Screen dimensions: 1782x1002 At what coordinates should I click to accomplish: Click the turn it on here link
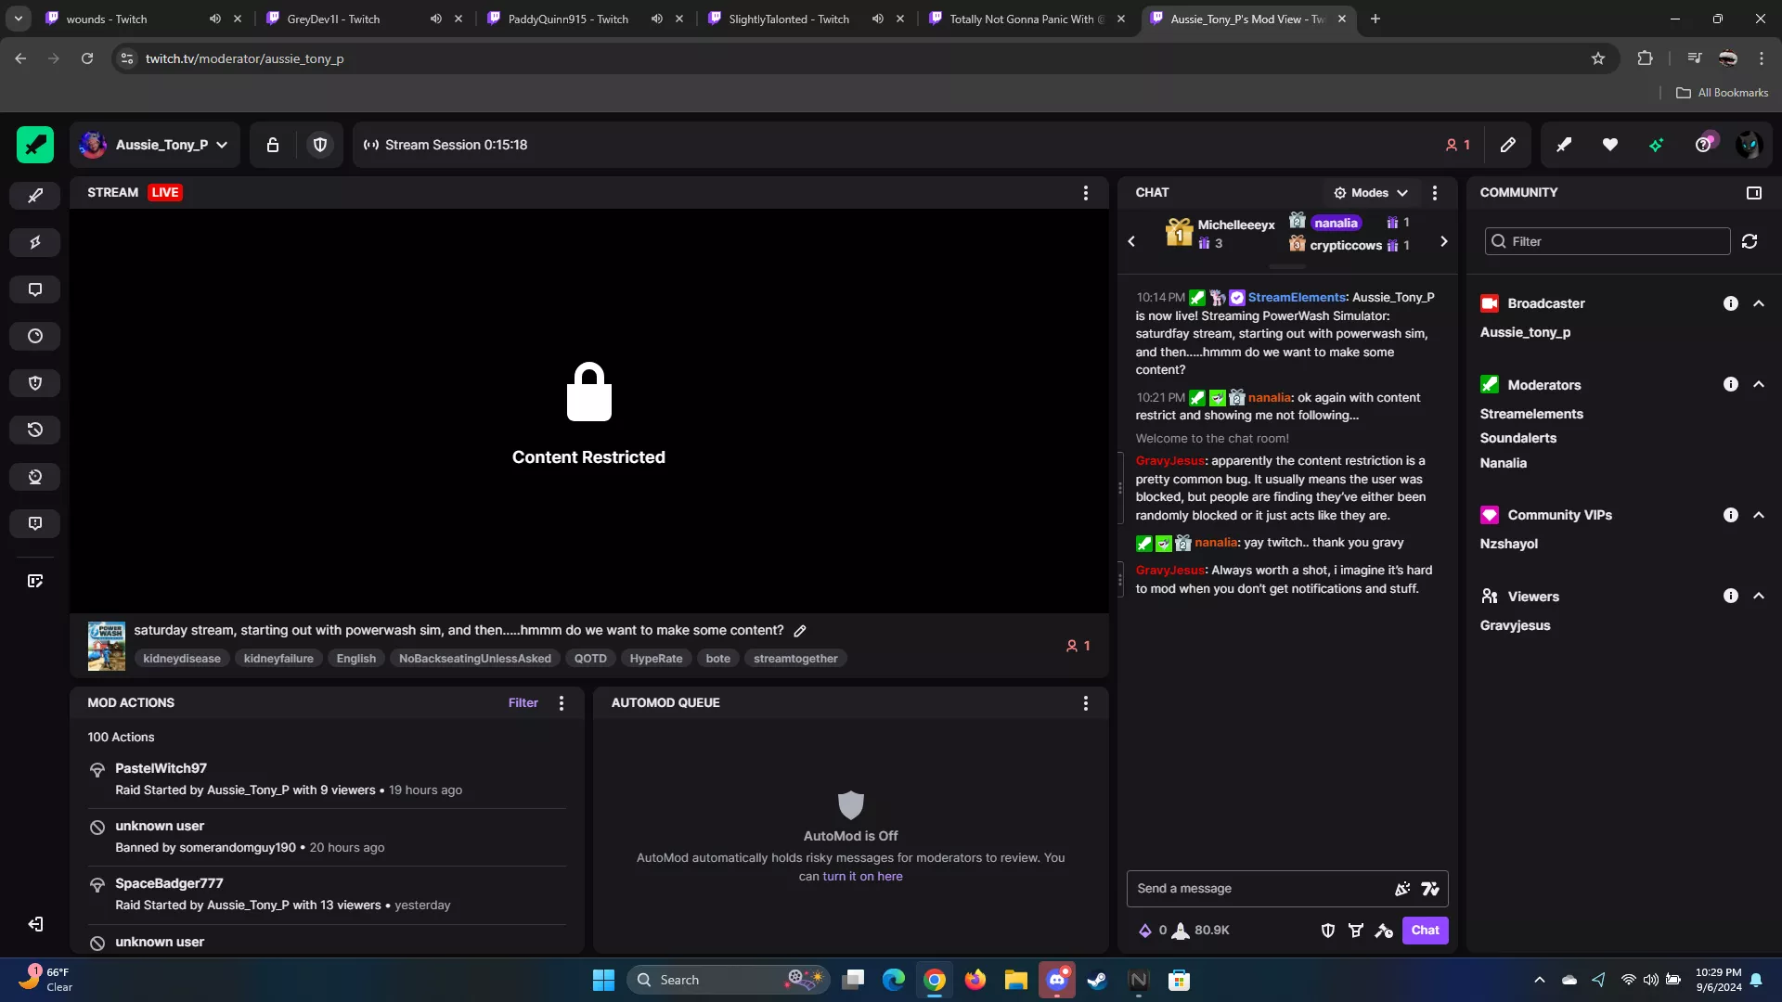coord(861,876)
